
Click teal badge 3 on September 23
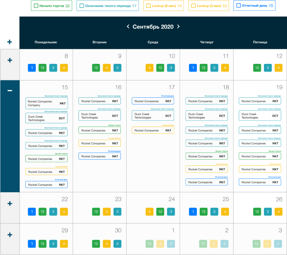click(x=117, y=212)
